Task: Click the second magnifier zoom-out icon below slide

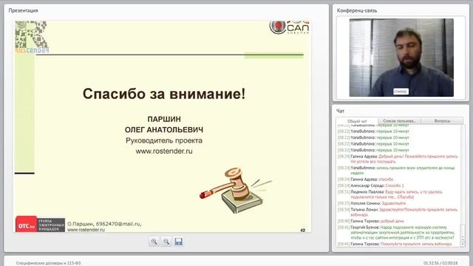Action: tap(166, 242)
